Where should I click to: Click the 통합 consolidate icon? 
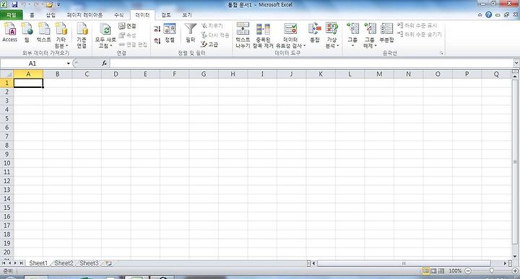click(x=315, y=32)
